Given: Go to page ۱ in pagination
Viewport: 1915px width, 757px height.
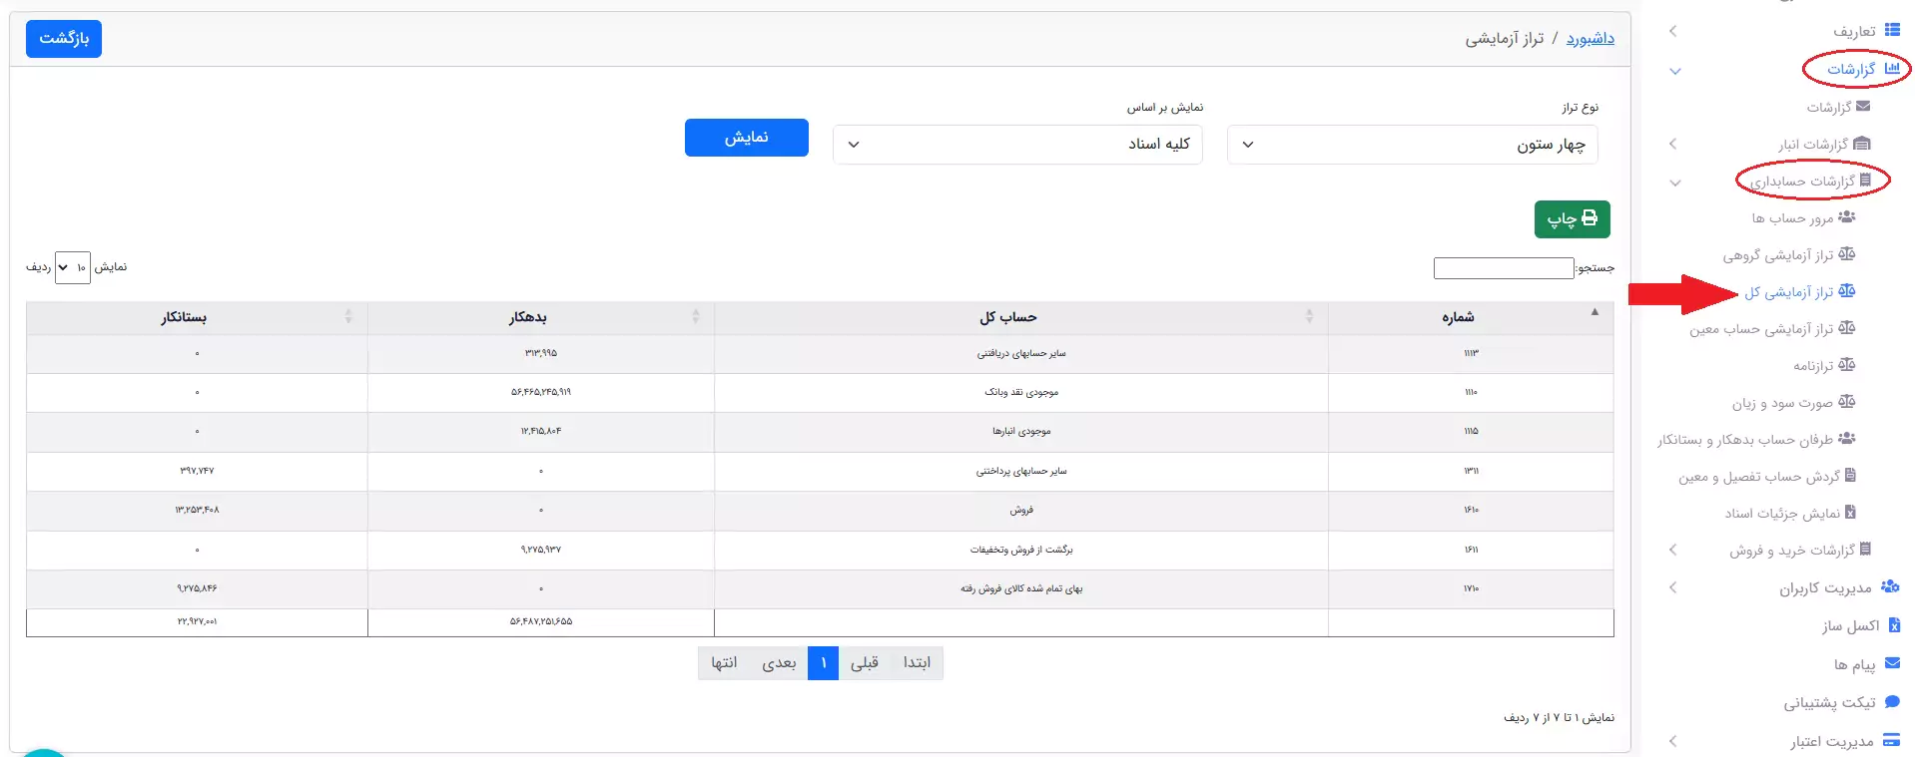Looking at the screenshot, I should pyautogui.click(x=823, y=663).
